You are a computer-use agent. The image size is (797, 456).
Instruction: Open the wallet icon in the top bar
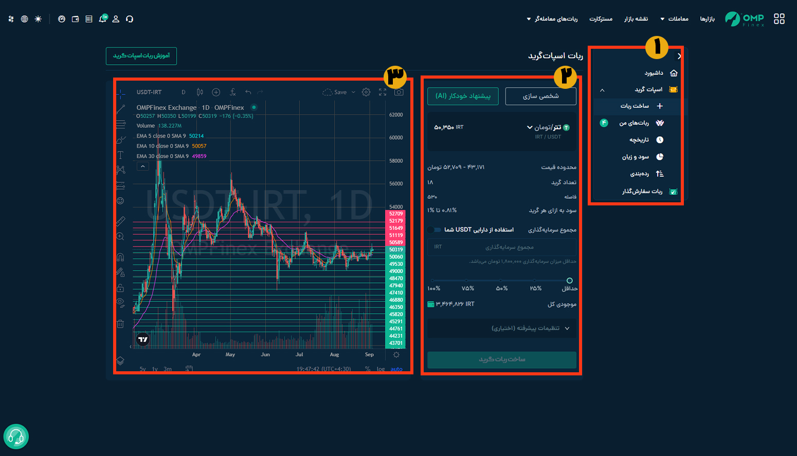76,19
